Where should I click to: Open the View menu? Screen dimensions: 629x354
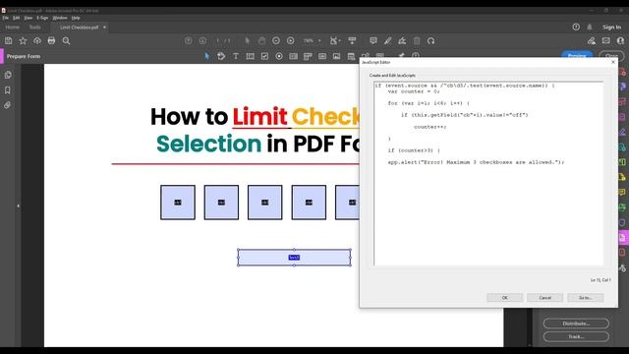click(29, 18)
